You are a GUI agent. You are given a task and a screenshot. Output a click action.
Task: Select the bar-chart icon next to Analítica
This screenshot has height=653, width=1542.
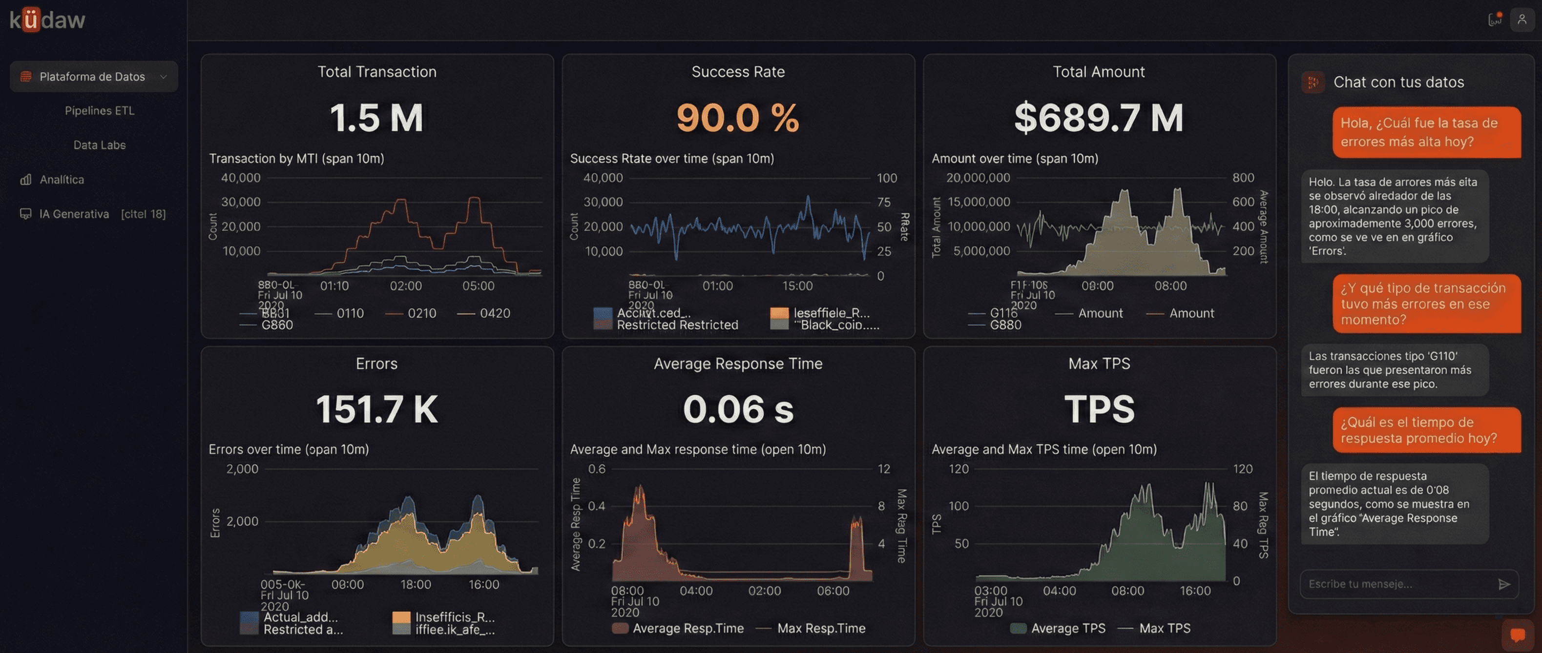pos(26,179)
